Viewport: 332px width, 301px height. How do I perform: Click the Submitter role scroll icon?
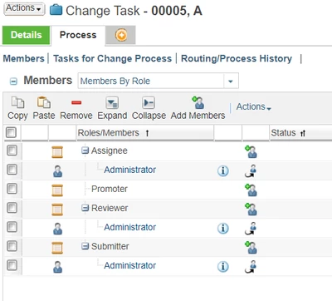(57, 248)
